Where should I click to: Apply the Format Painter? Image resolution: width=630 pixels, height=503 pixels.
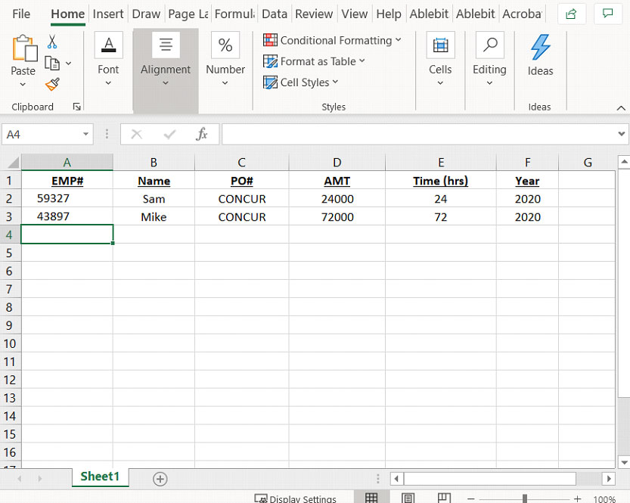point(51,85)
